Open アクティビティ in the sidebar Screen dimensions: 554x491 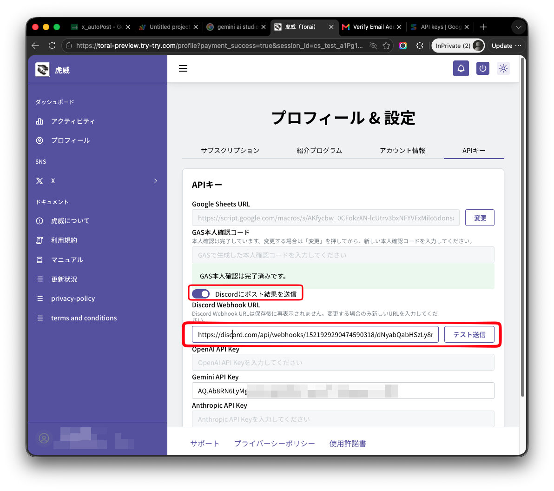[73, 121]
